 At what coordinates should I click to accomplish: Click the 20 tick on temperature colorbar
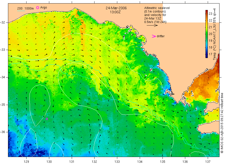click(210, 34)
